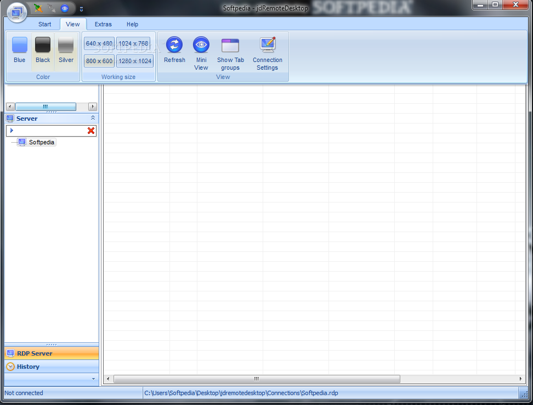Open navigation pane options dropdown arrow
This screenshot has height=405, width=533.
[93, 379]
